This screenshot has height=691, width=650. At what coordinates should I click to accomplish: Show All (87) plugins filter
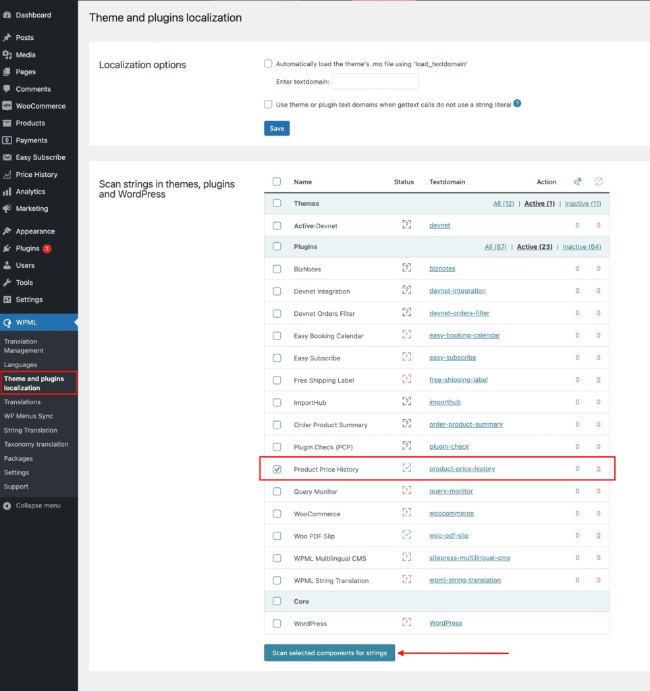pyautogui.click(x=495, y=247)
